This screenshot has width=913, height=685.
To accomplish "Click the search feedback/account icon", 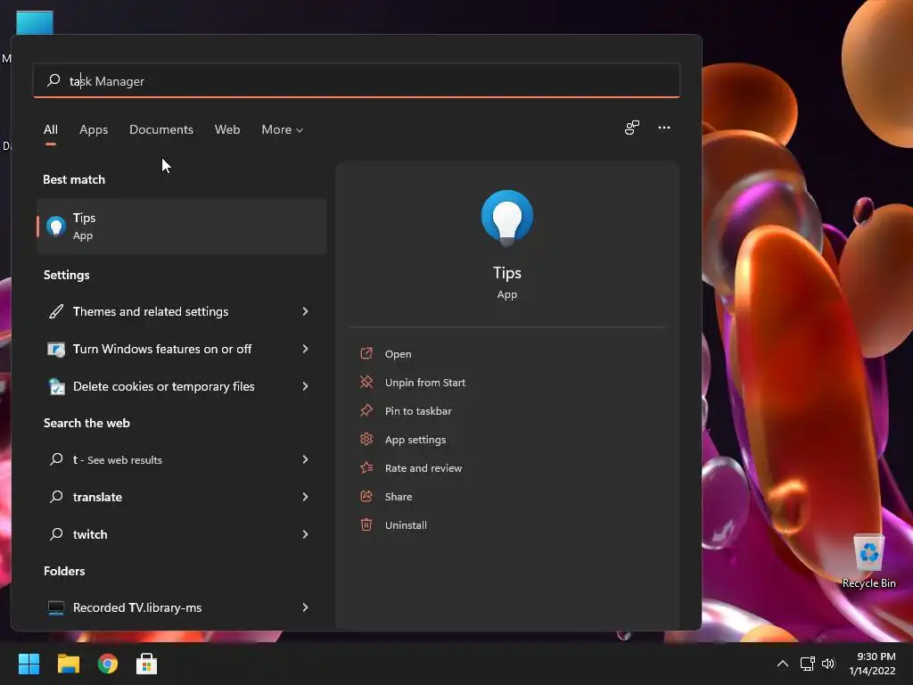I will tap(632, 128).
